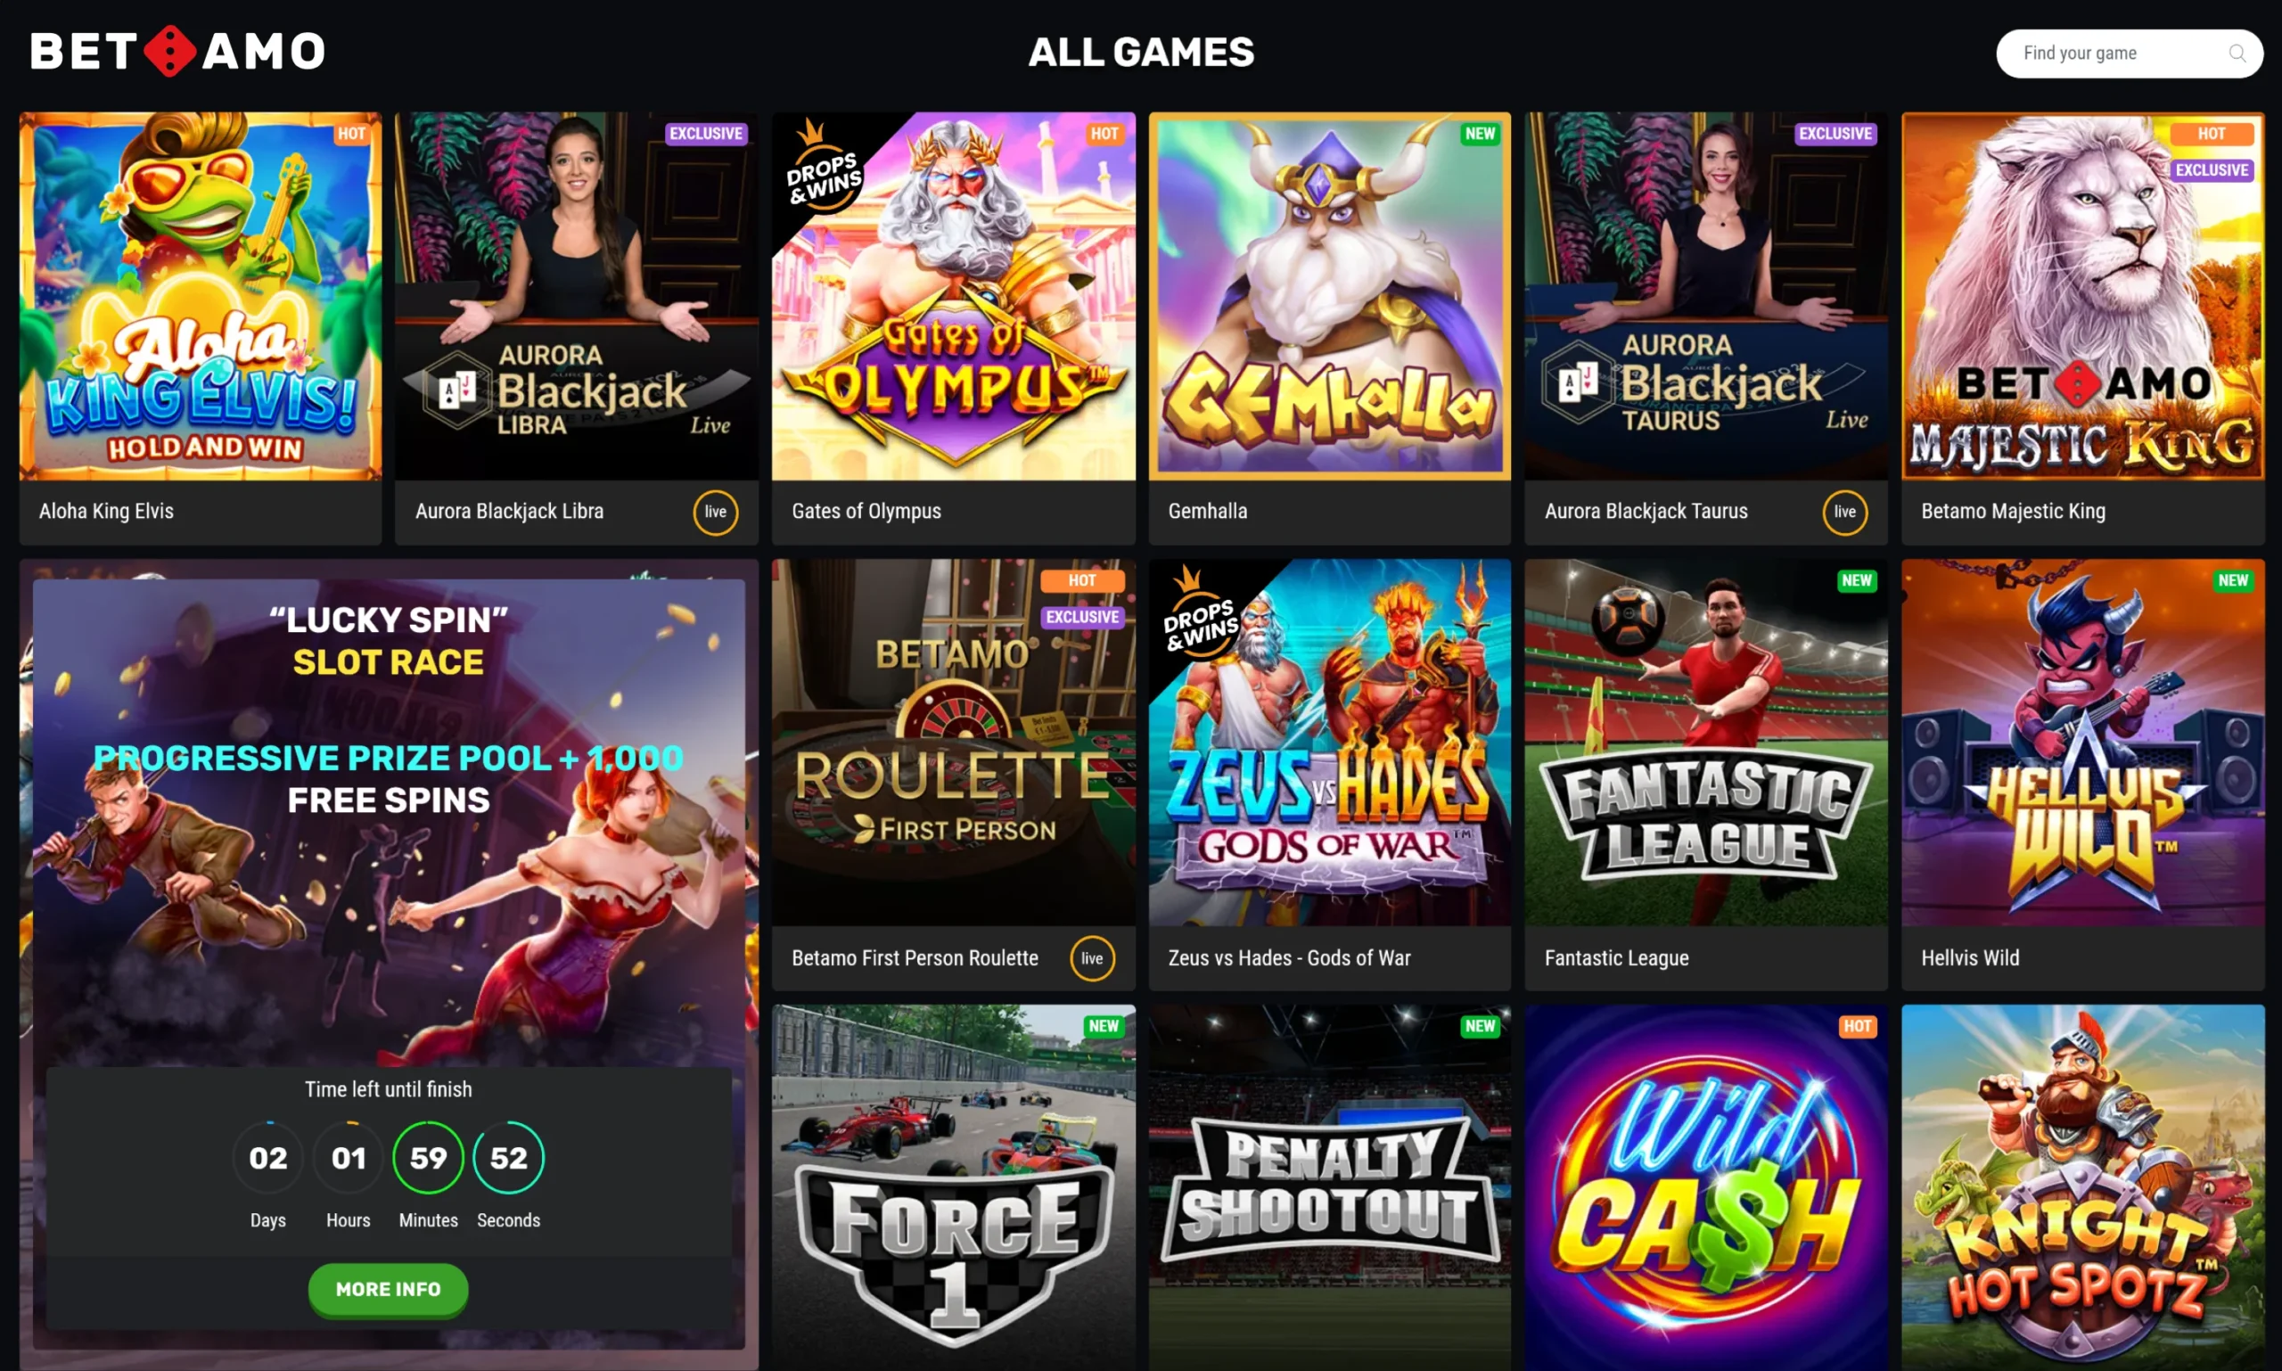Click live badge on Betamo First Person Roulette
2282x1371 pixels.
1092,958
